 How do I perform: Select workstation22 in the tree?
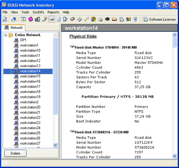point(30,118)
